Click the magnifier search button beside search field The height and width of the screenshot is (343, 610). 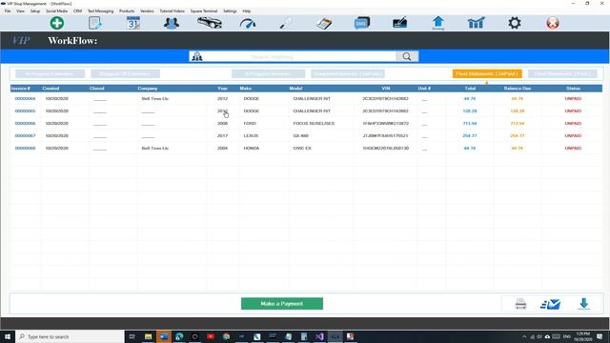tap(407, 57)
